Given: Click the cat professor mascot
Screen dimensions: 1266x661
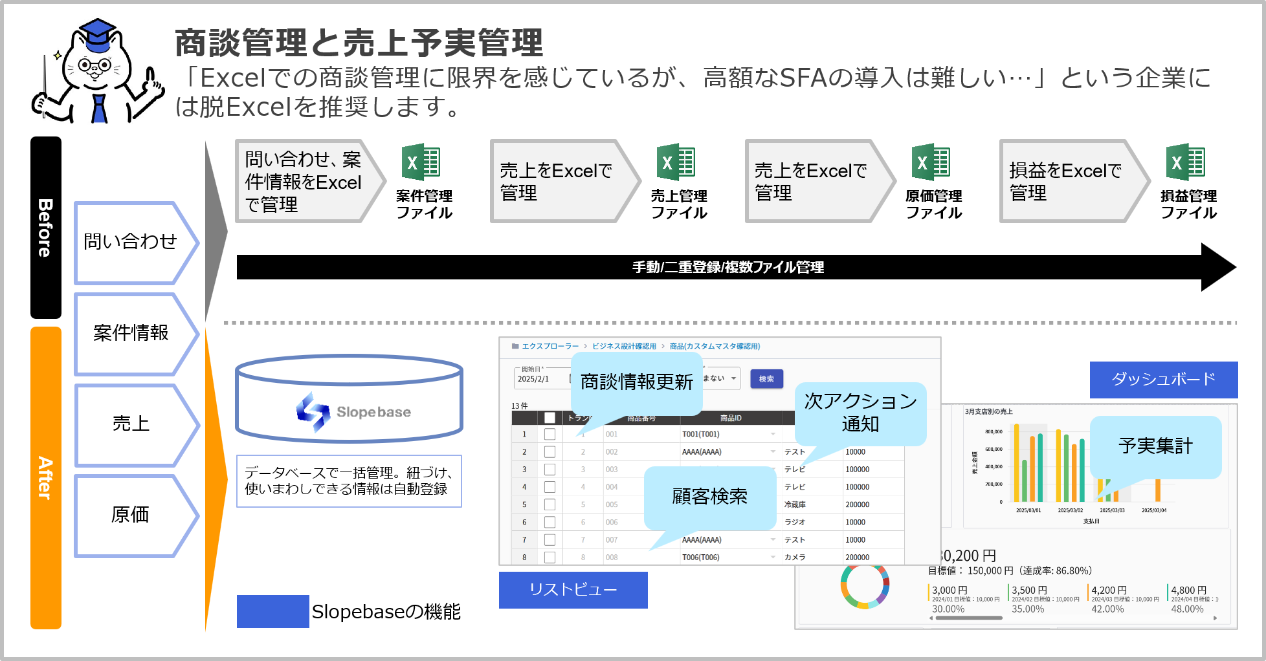Looking at the screenshot, I should point(97,71).
